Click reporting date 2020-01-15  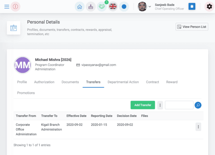click(99, 125)
